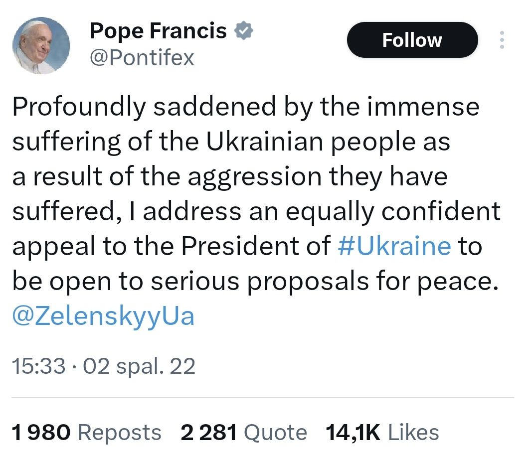Open the #Ukraine hashtag
Viewport: 532px width, 460px height.
click(394, 247)
